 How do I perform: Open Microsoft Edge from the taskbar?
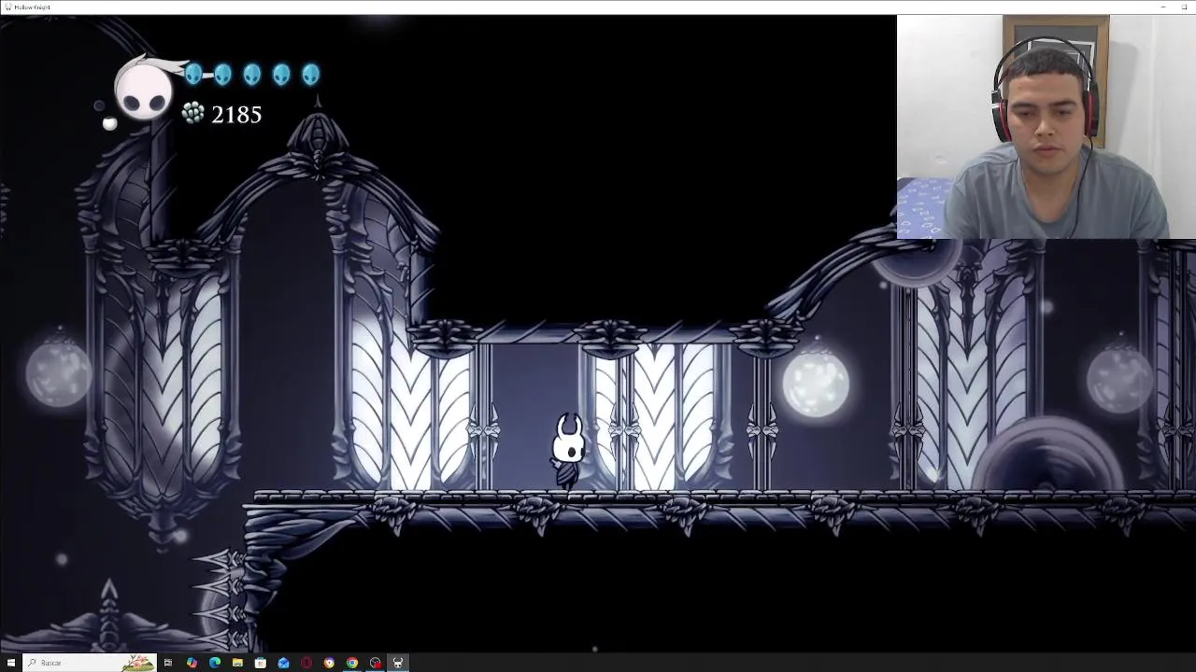pos(215,663)
